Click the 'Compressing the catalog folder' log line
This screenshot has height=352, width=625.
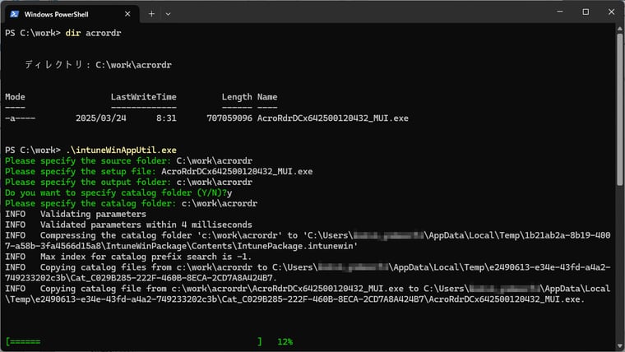tap(308, 241)
